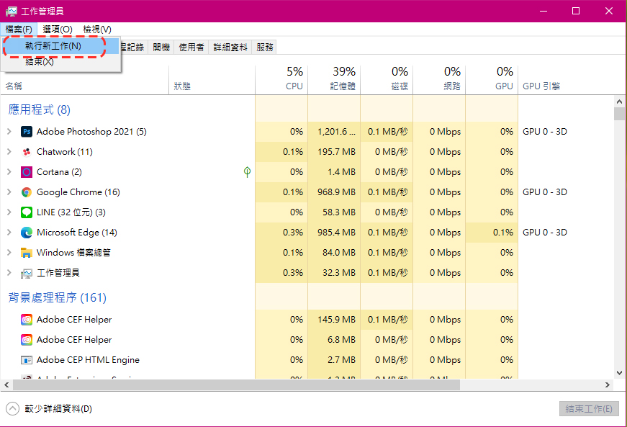Select 執行新工作(N) from the file menu

click(x=53, y=45)
